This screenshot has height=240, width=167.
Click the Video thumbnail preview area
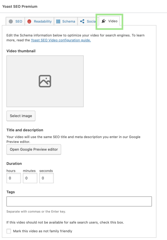pyautogui.click(x=45, y=81)
